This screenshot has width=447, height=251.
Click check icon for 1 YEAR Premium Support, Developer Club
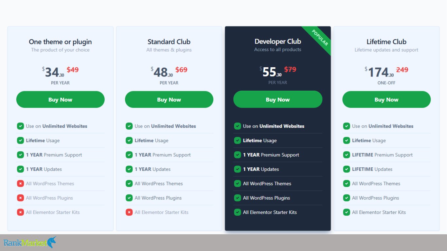238,155
